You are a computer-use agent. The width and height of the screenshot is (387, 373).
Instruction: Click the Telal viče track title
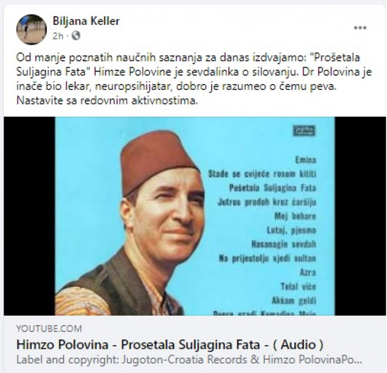298,287
